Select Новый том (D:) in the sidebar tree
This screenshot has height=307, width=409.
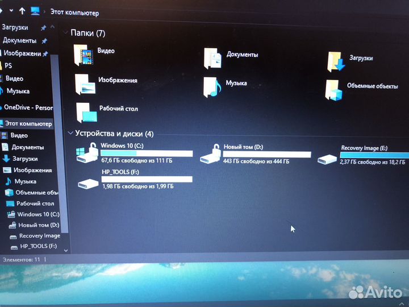click(x=39, y=225)
